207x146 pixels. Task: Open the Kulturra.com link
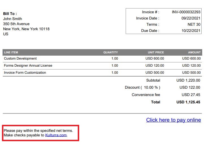[56, 135]
